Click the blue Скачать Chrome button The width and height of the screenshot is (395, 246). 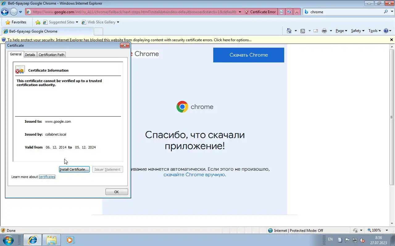(x=249, y=55)
